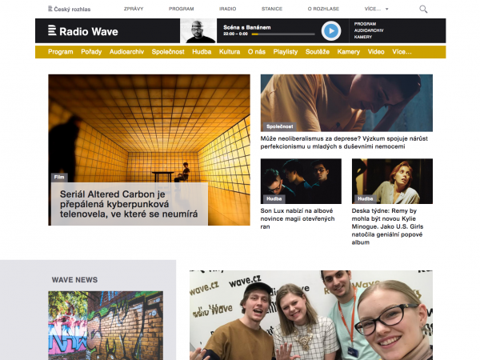Expand Více... in the yellow navigation bar
Screen dimensions: 480x360
click(x=402, y=52)
